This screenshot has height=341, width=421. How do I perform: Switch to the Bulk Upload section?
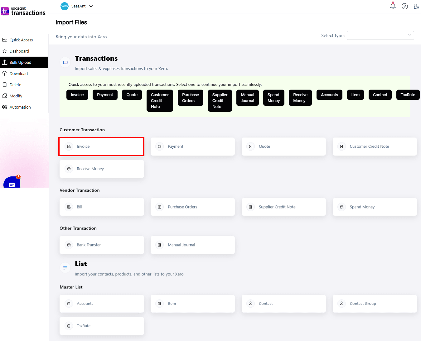pos(20,62)
